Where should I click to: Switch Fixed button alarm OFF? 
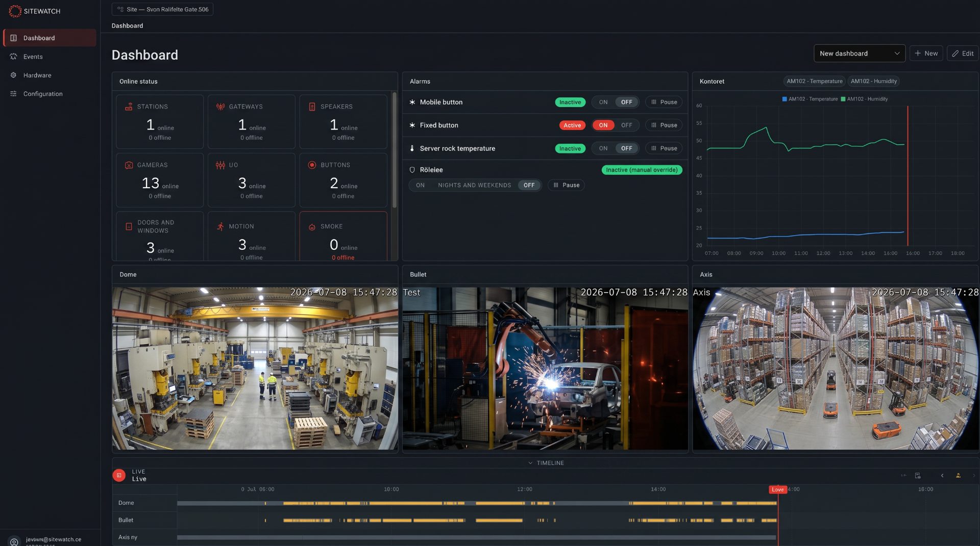tap(626, 125)
